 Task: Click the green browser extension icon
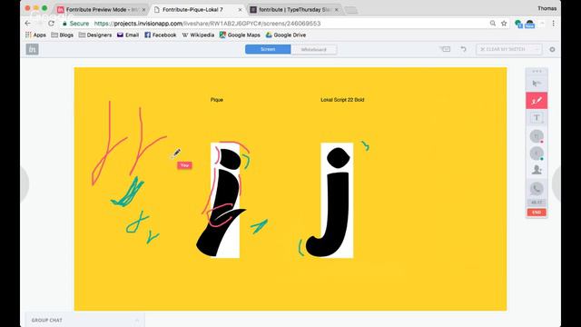point(518,24)
